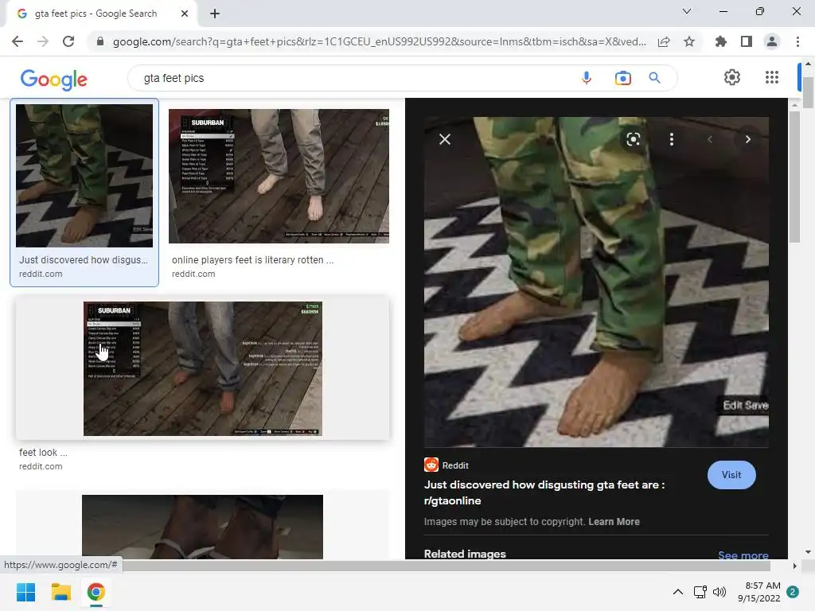
Task: Toggle the Chrome side panel
Action: [747, 41]
